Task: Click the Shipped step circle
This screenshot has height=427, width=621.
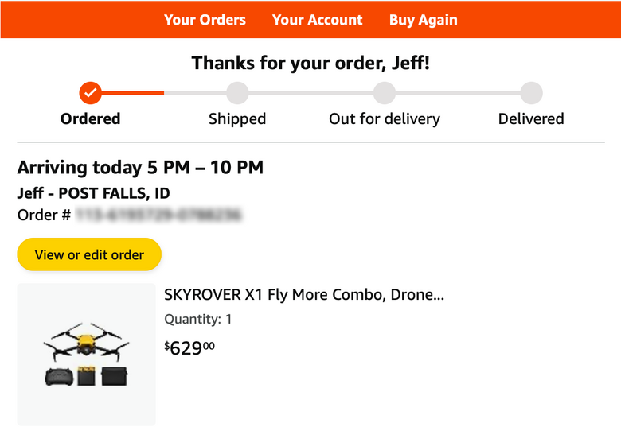Action: [237, 93]
